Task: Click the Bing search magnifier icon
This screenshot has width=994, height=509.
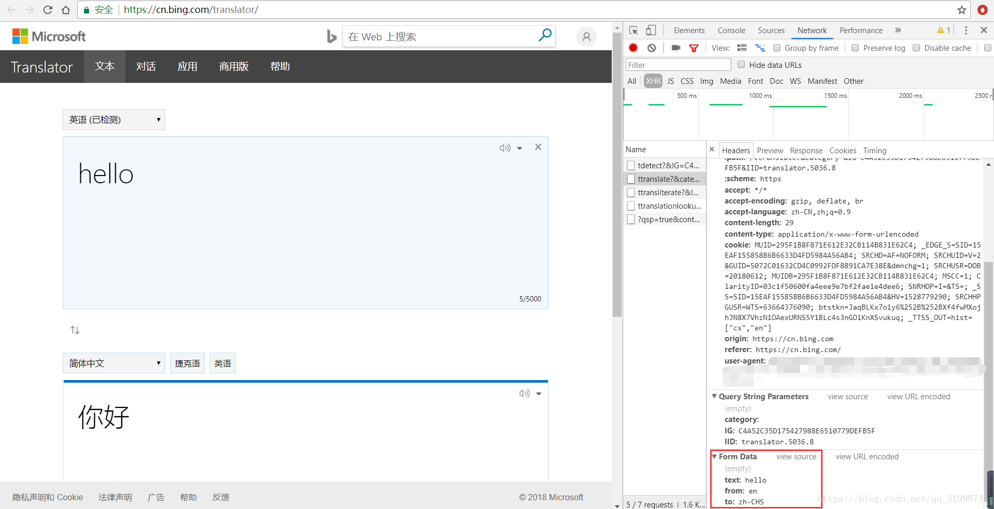Action: click(545, 36)
